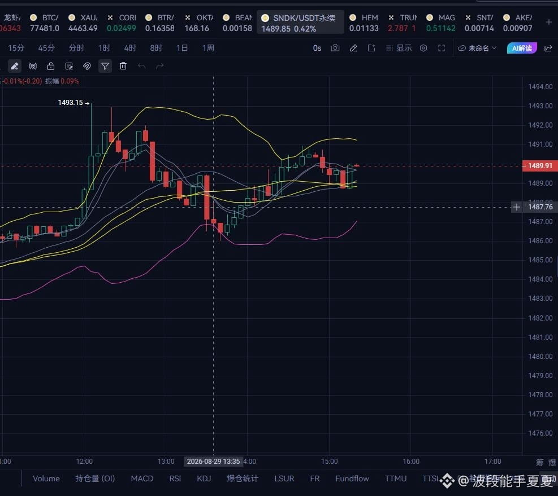Toggle the FR indicator
558x496 pixels.
point(314,479)
